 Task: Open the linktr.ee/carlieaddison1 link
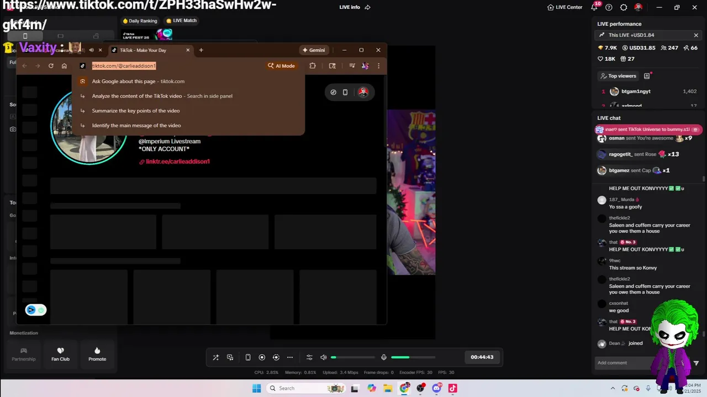click(177, 162)
